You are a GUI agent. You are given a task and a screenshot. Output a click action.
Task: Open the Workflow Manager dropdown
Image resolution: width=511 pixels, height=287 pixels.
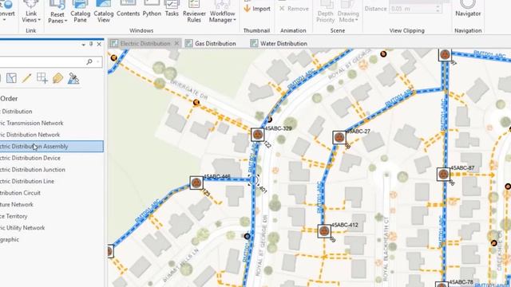point(223,12)
